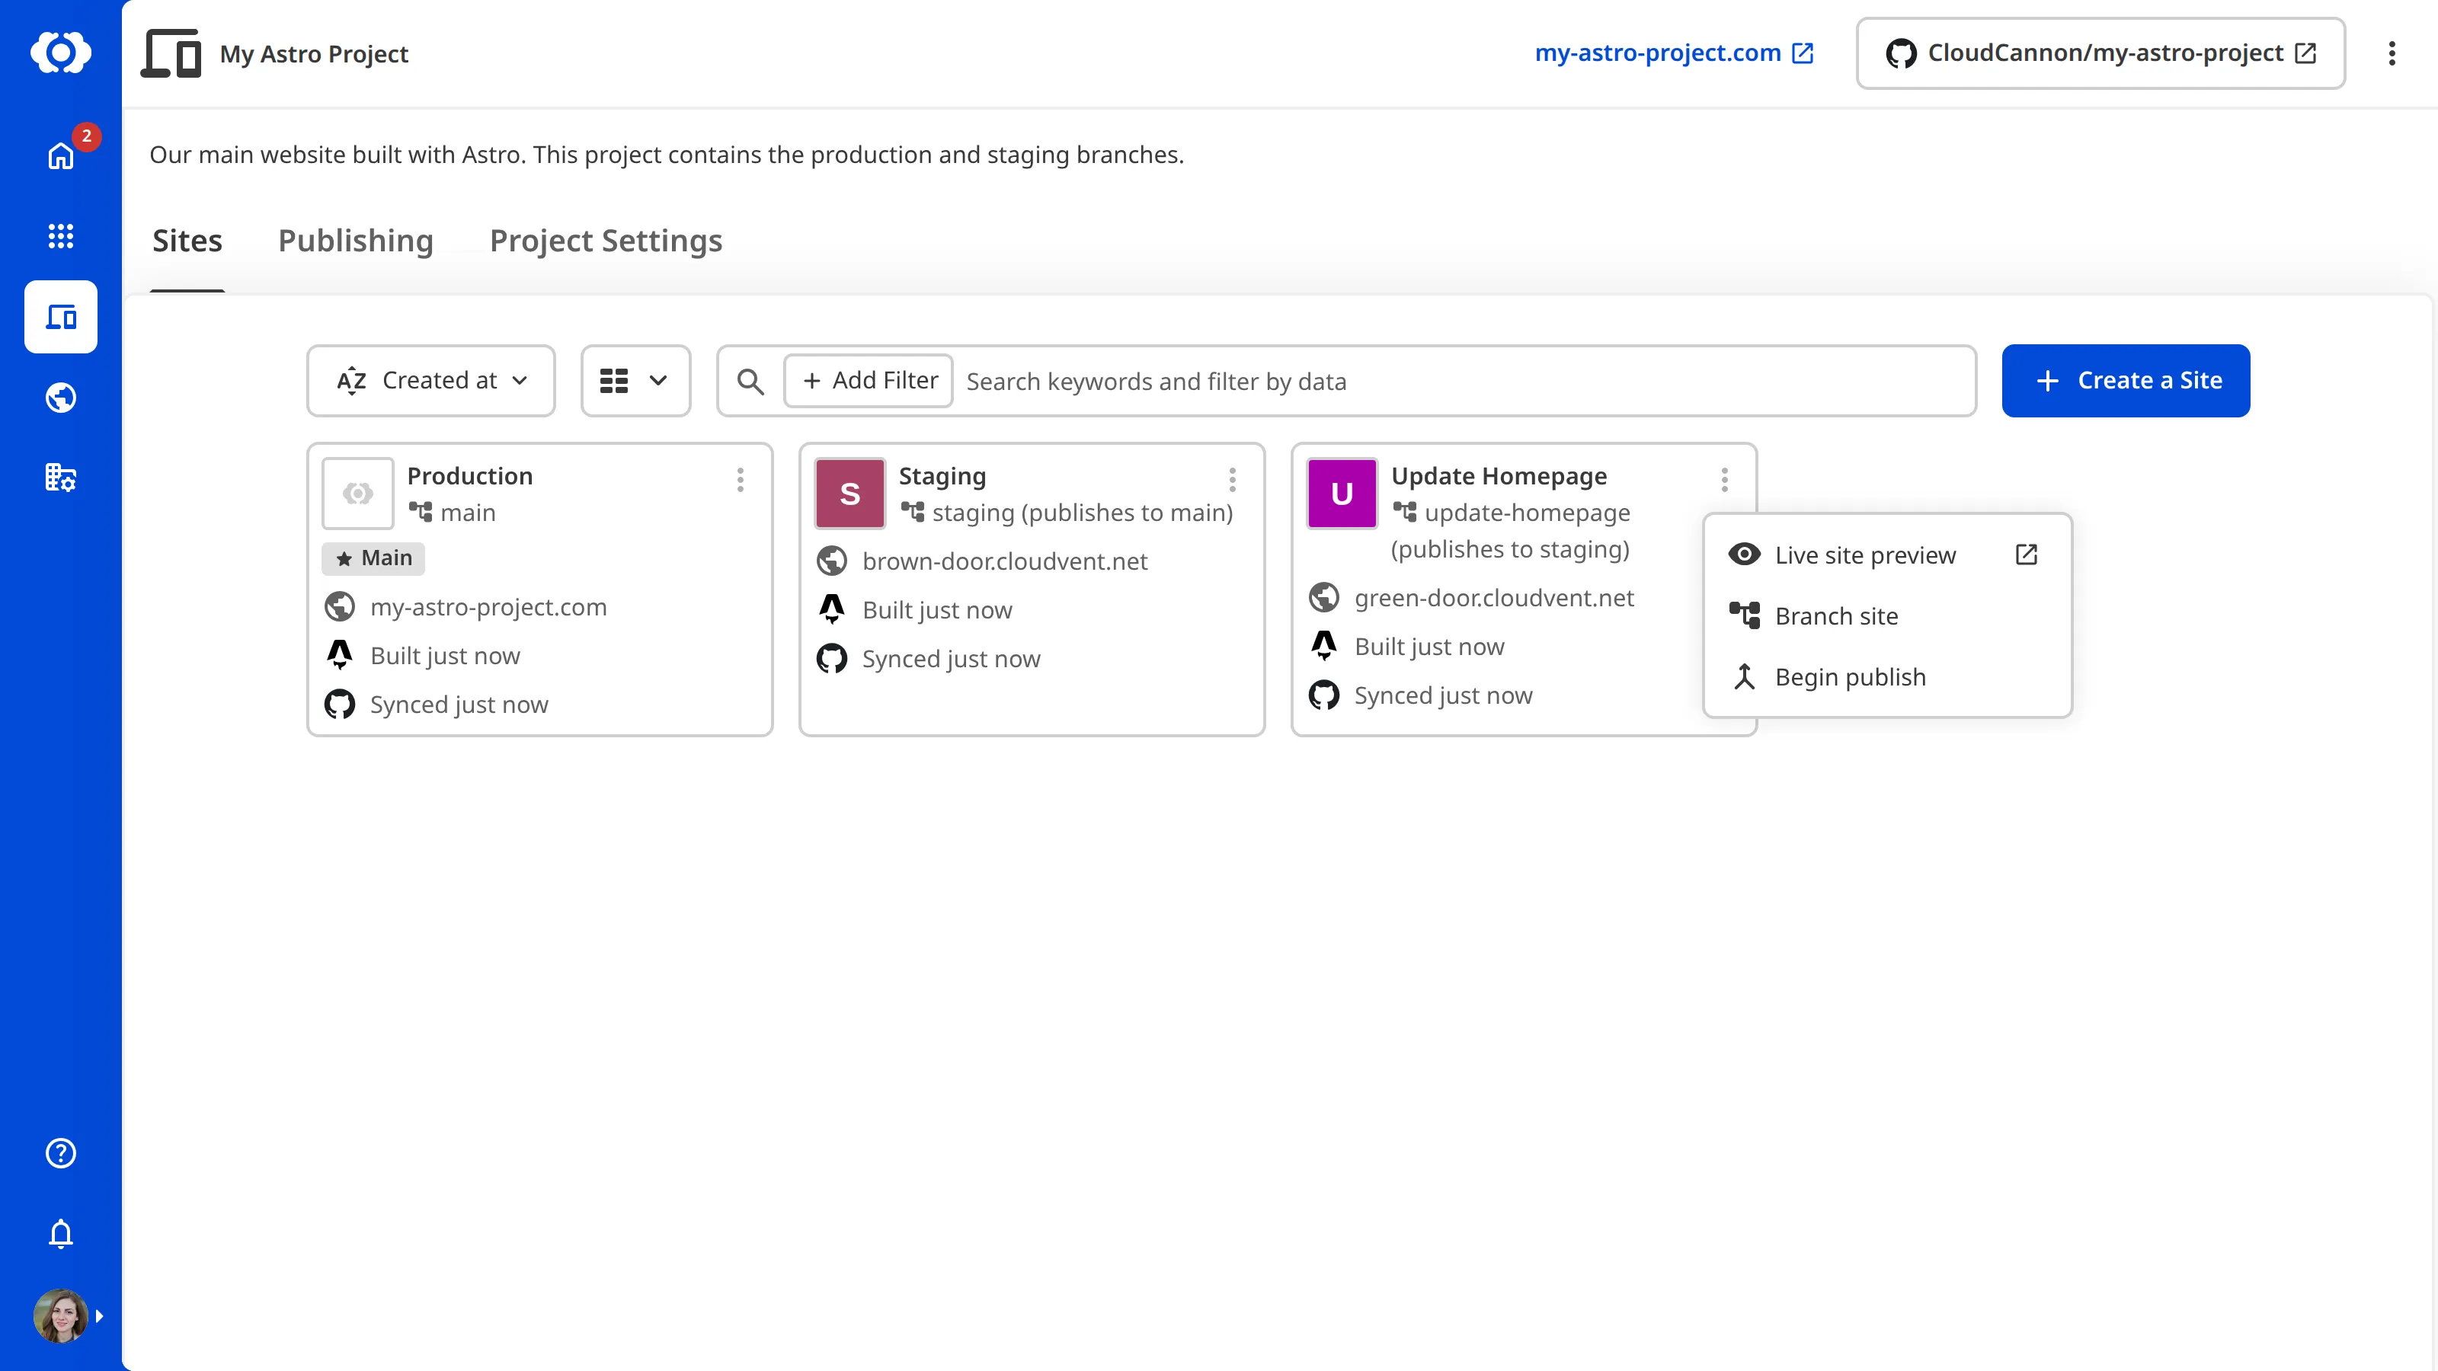Click green-door.cloudvent.net domain
The image size is (2438, 1371).
click(x=1494, y=598)
